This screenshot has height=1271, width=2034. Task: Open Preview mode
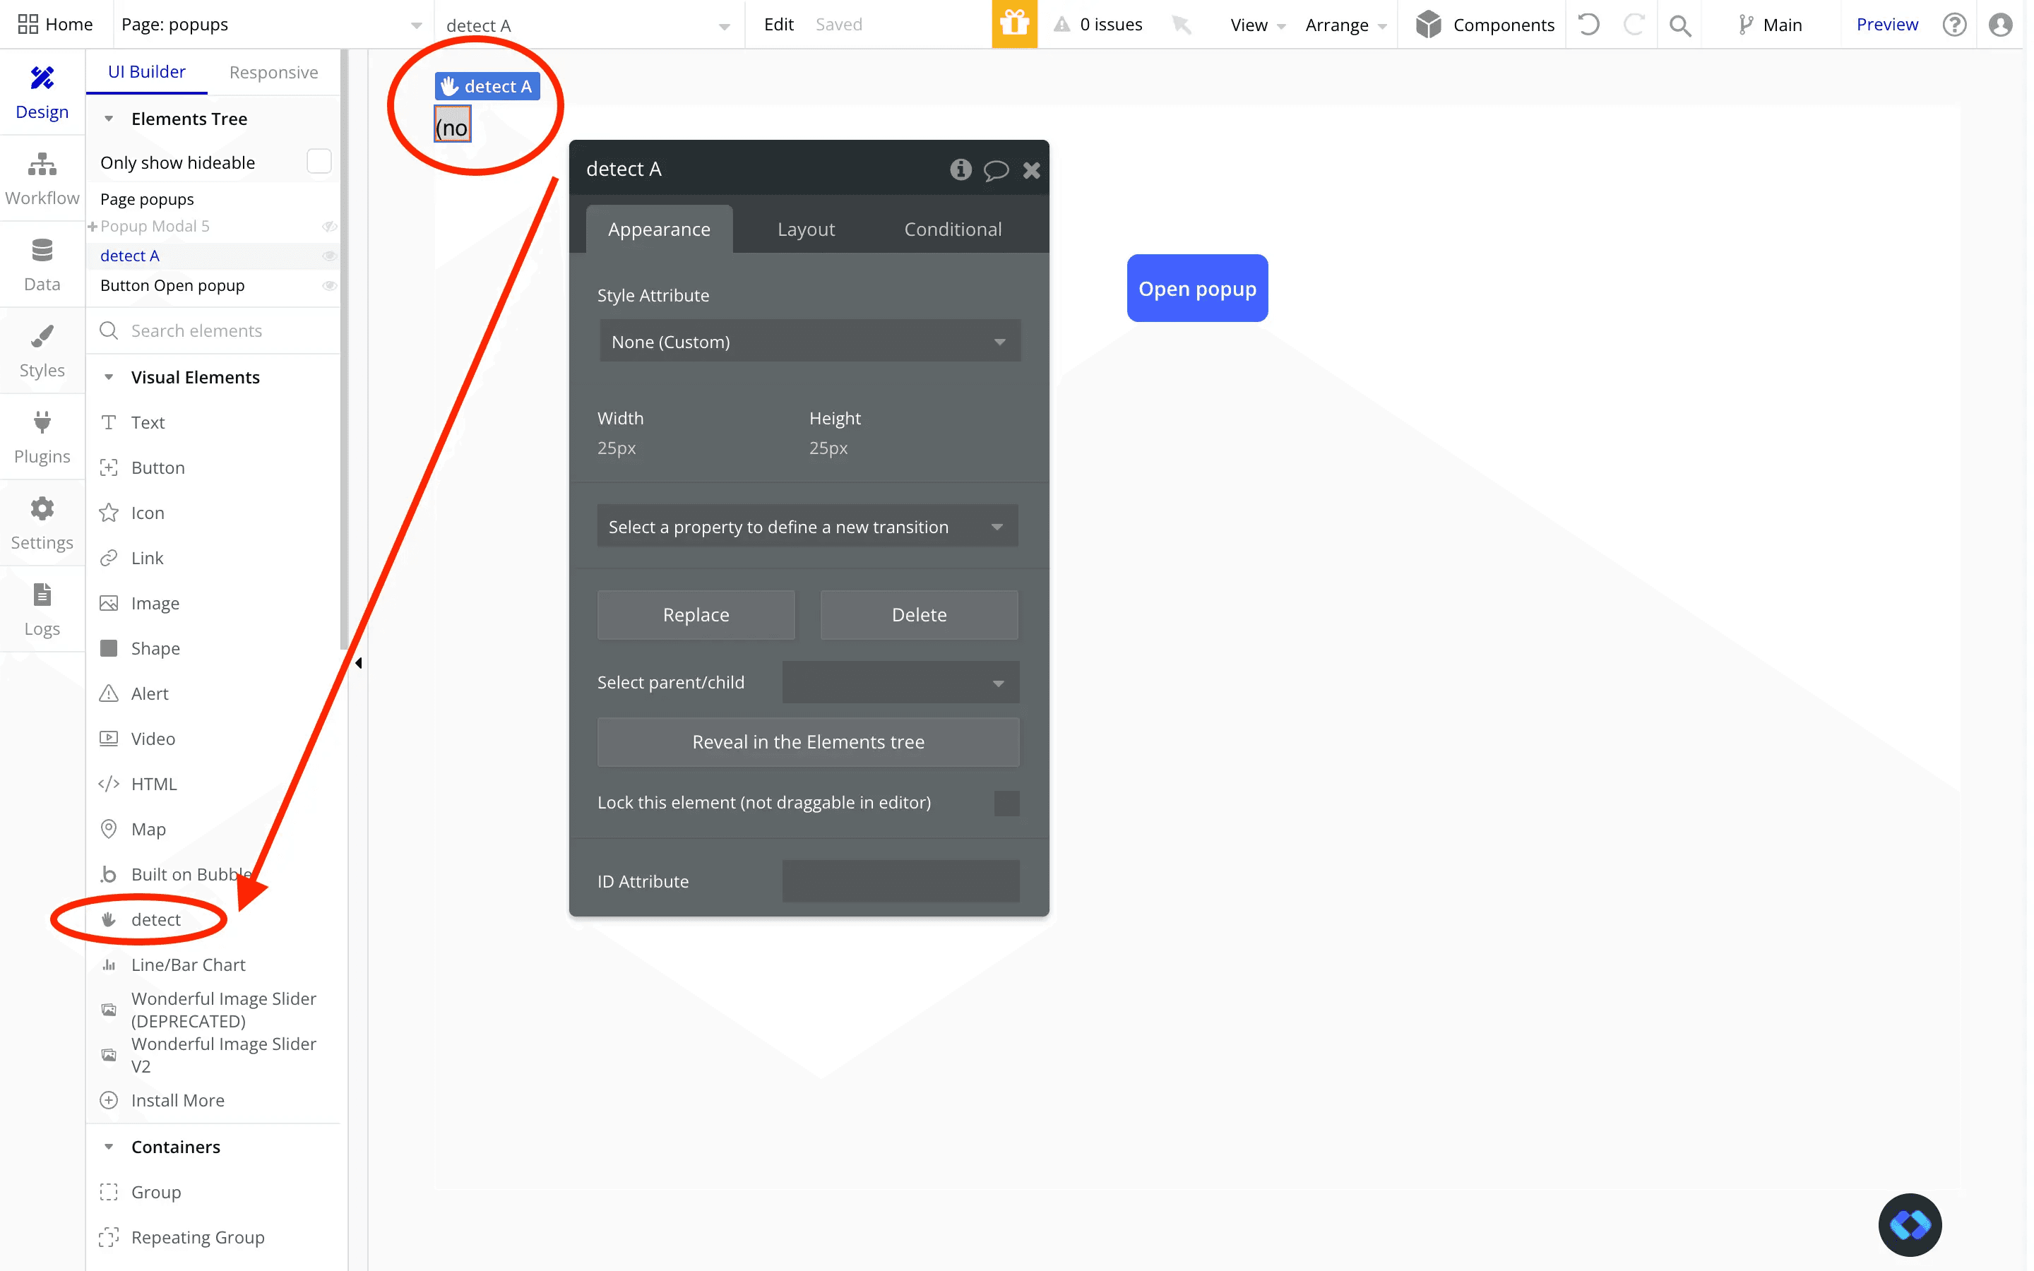(x=1887, y=25)
